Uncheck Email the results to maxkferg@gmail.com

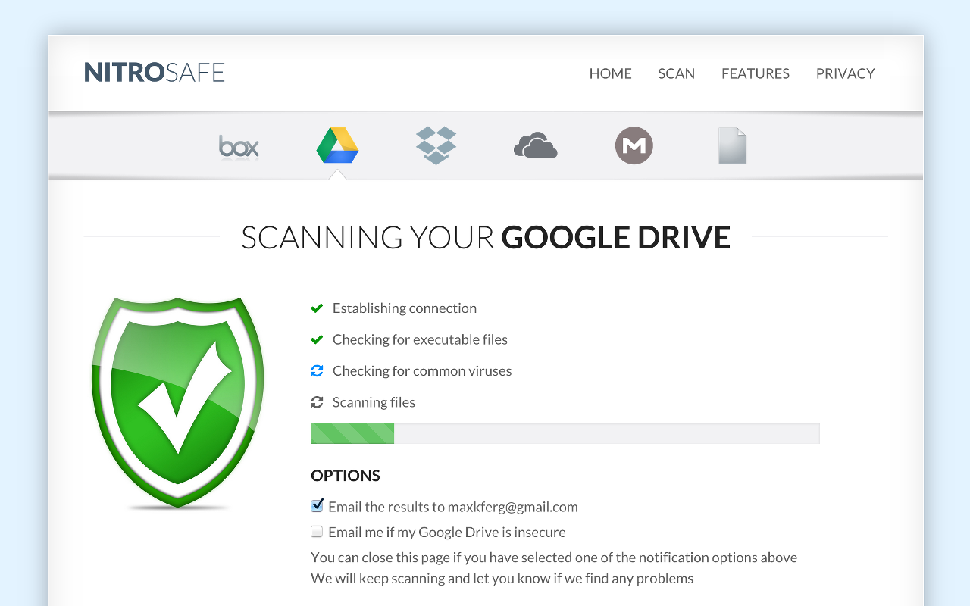316,505
